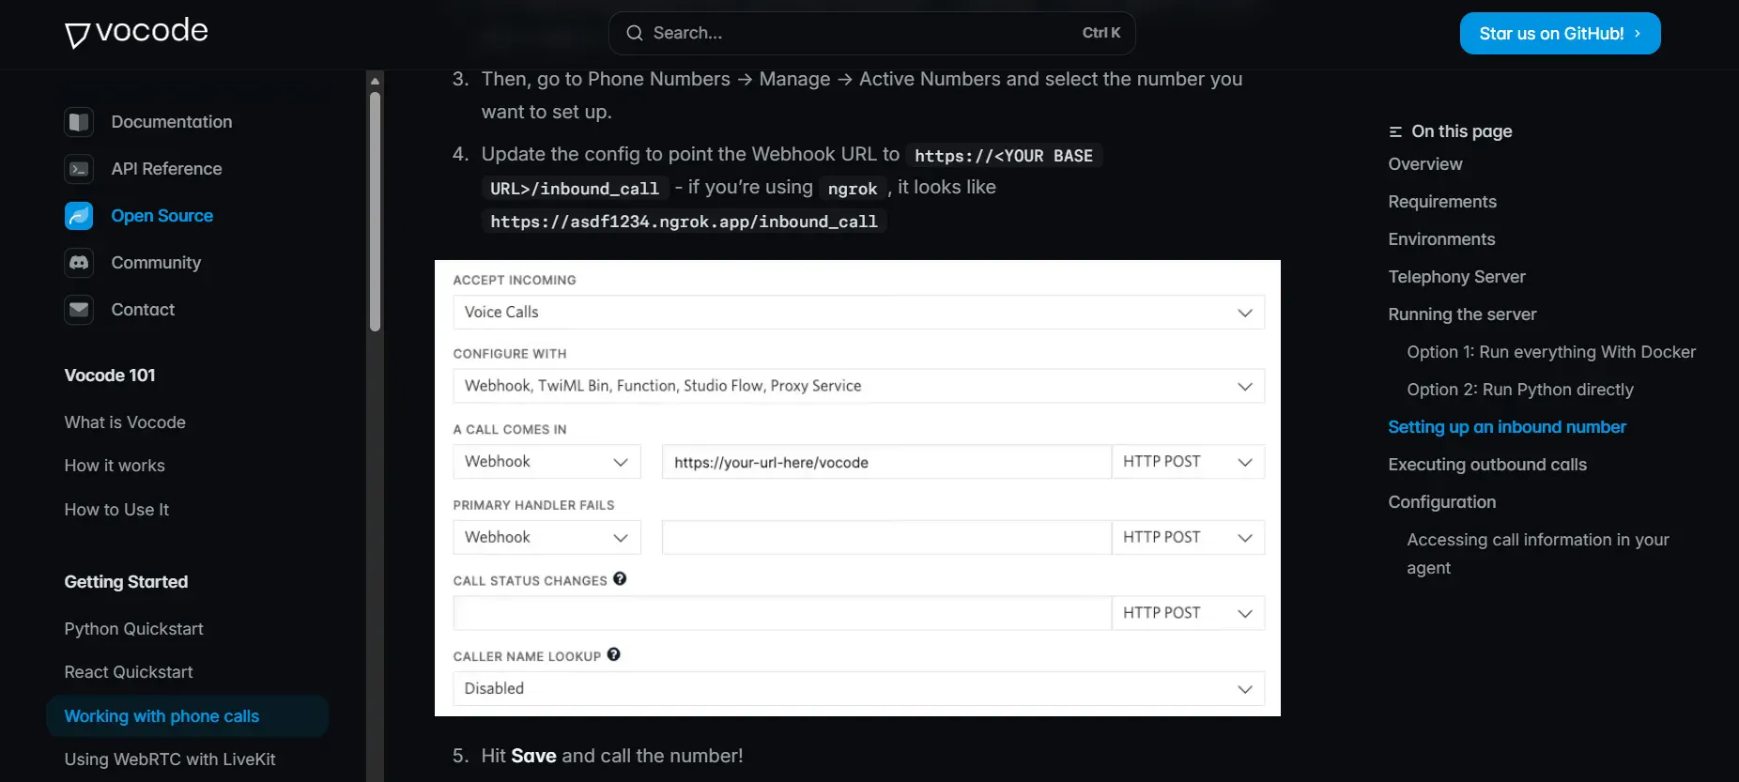The image size is (1739, 782).
Task: Click the Call Status Changes URL field
Action: pyautogui.click(x=782, y=613)
